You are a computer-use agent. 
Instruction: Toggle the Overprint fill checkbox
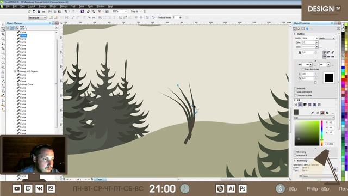[x=295, y=155]
